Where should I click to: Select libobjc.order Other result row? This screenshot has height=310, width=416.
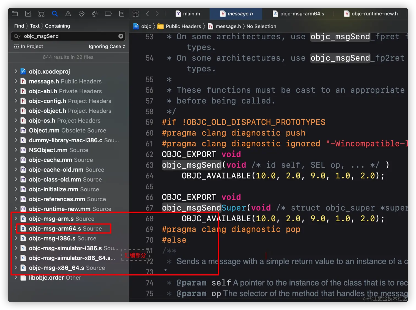point(69,278)
